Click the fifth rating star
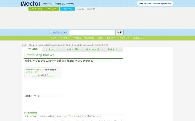Image resolution: width=195 pixels, height=121 pixels. [55, 70]
